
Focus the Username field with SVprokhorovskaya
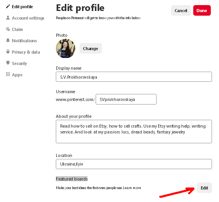click(126, 99)
